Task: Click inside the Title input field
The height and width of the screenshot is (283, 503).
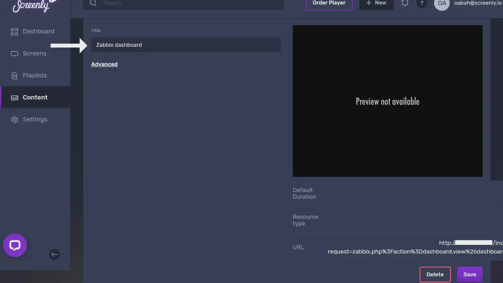Action: tap(186, 45)
